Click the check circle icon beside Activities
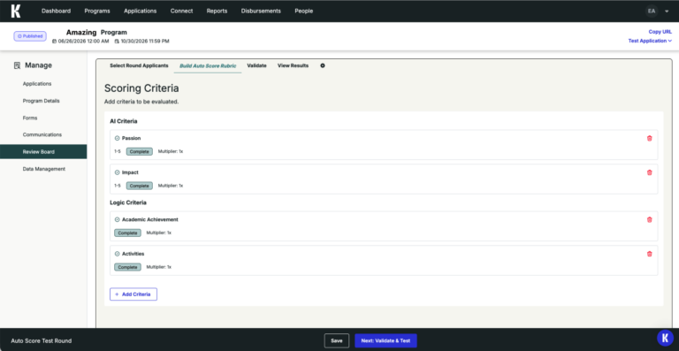The image size is (679, 351). [117, 254]
